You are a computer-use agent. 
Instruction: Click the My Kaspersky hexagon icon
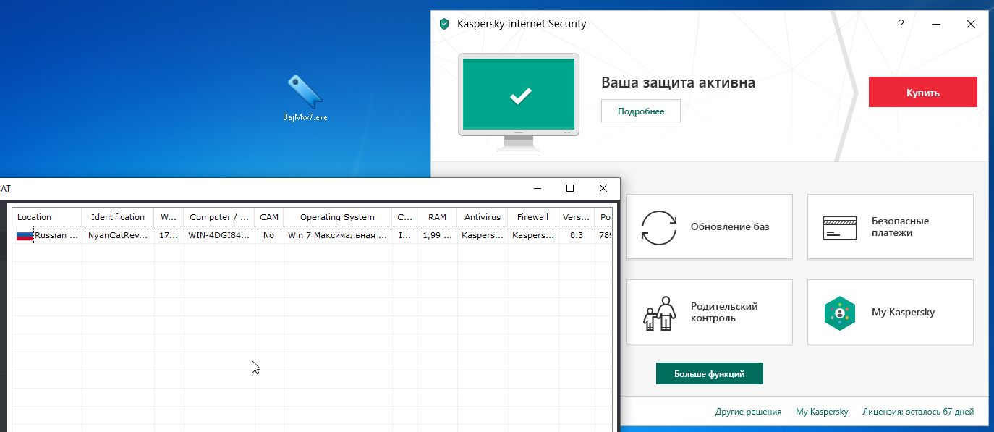[840, 313]
